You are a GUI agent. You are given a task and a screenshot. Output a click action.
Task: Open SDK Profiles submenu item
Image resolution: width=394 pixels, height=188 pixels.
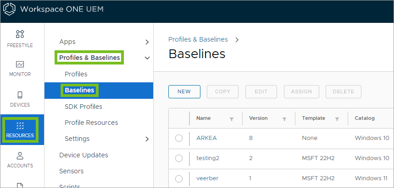[x=83, y=107]
